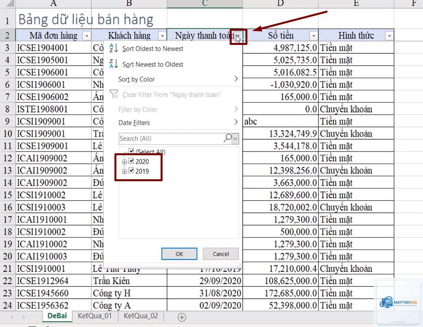Open the Mã đơn hàng filter dropdown
This screenshot has height=327, width=423.
click(86, 36)
